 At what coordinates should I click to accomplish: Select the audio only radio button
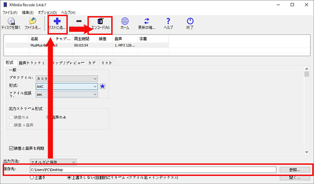coord(49,117)
